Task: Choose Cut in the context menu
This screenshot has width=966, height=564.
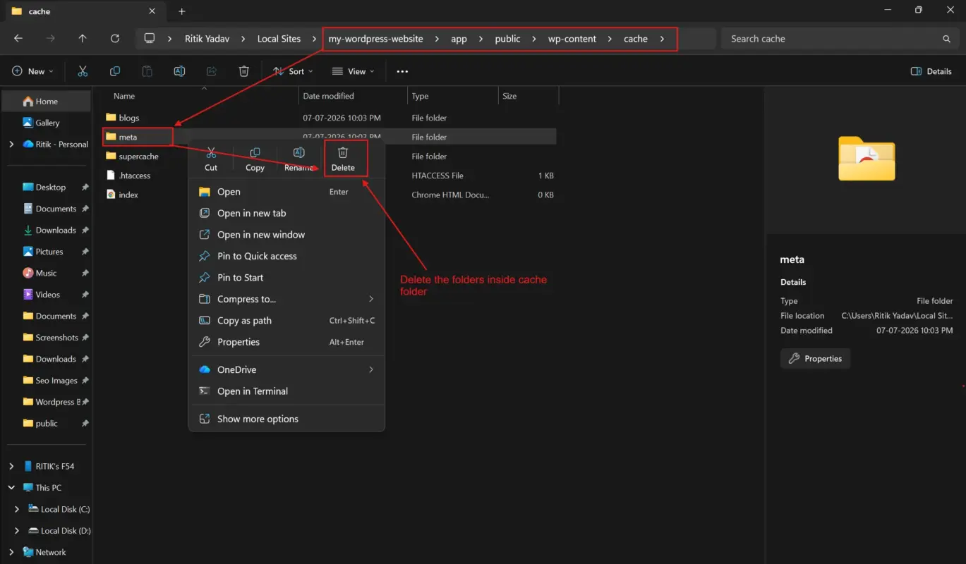Action: 211,159
